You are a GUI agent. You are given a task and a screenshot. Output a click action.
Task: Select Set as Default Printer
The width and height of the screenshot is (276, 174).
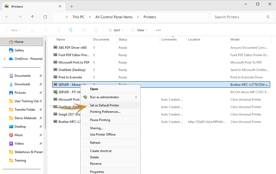[110, 105]
